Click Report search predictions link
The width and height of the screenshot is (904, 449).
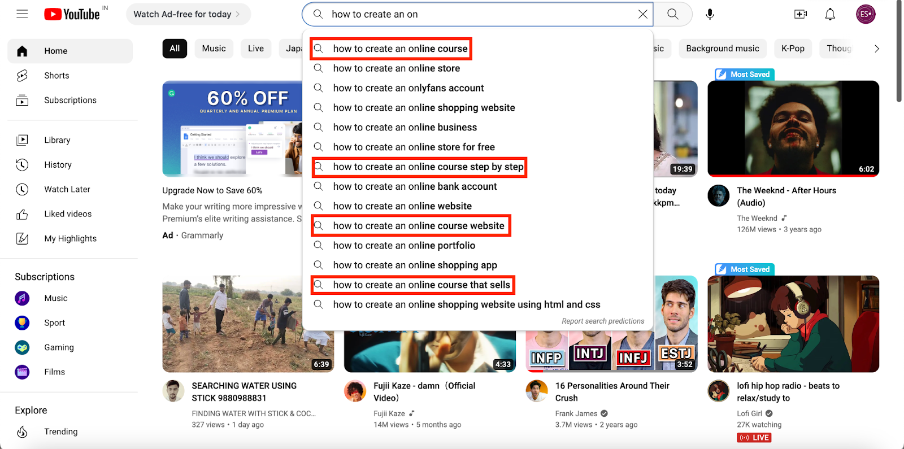[603, 321]
